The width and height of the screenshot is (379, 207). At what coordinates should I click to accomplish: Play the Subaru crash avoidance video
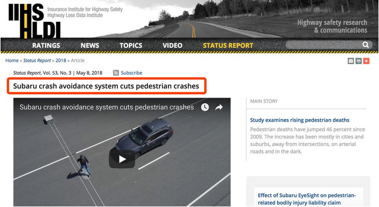[122, 159]
